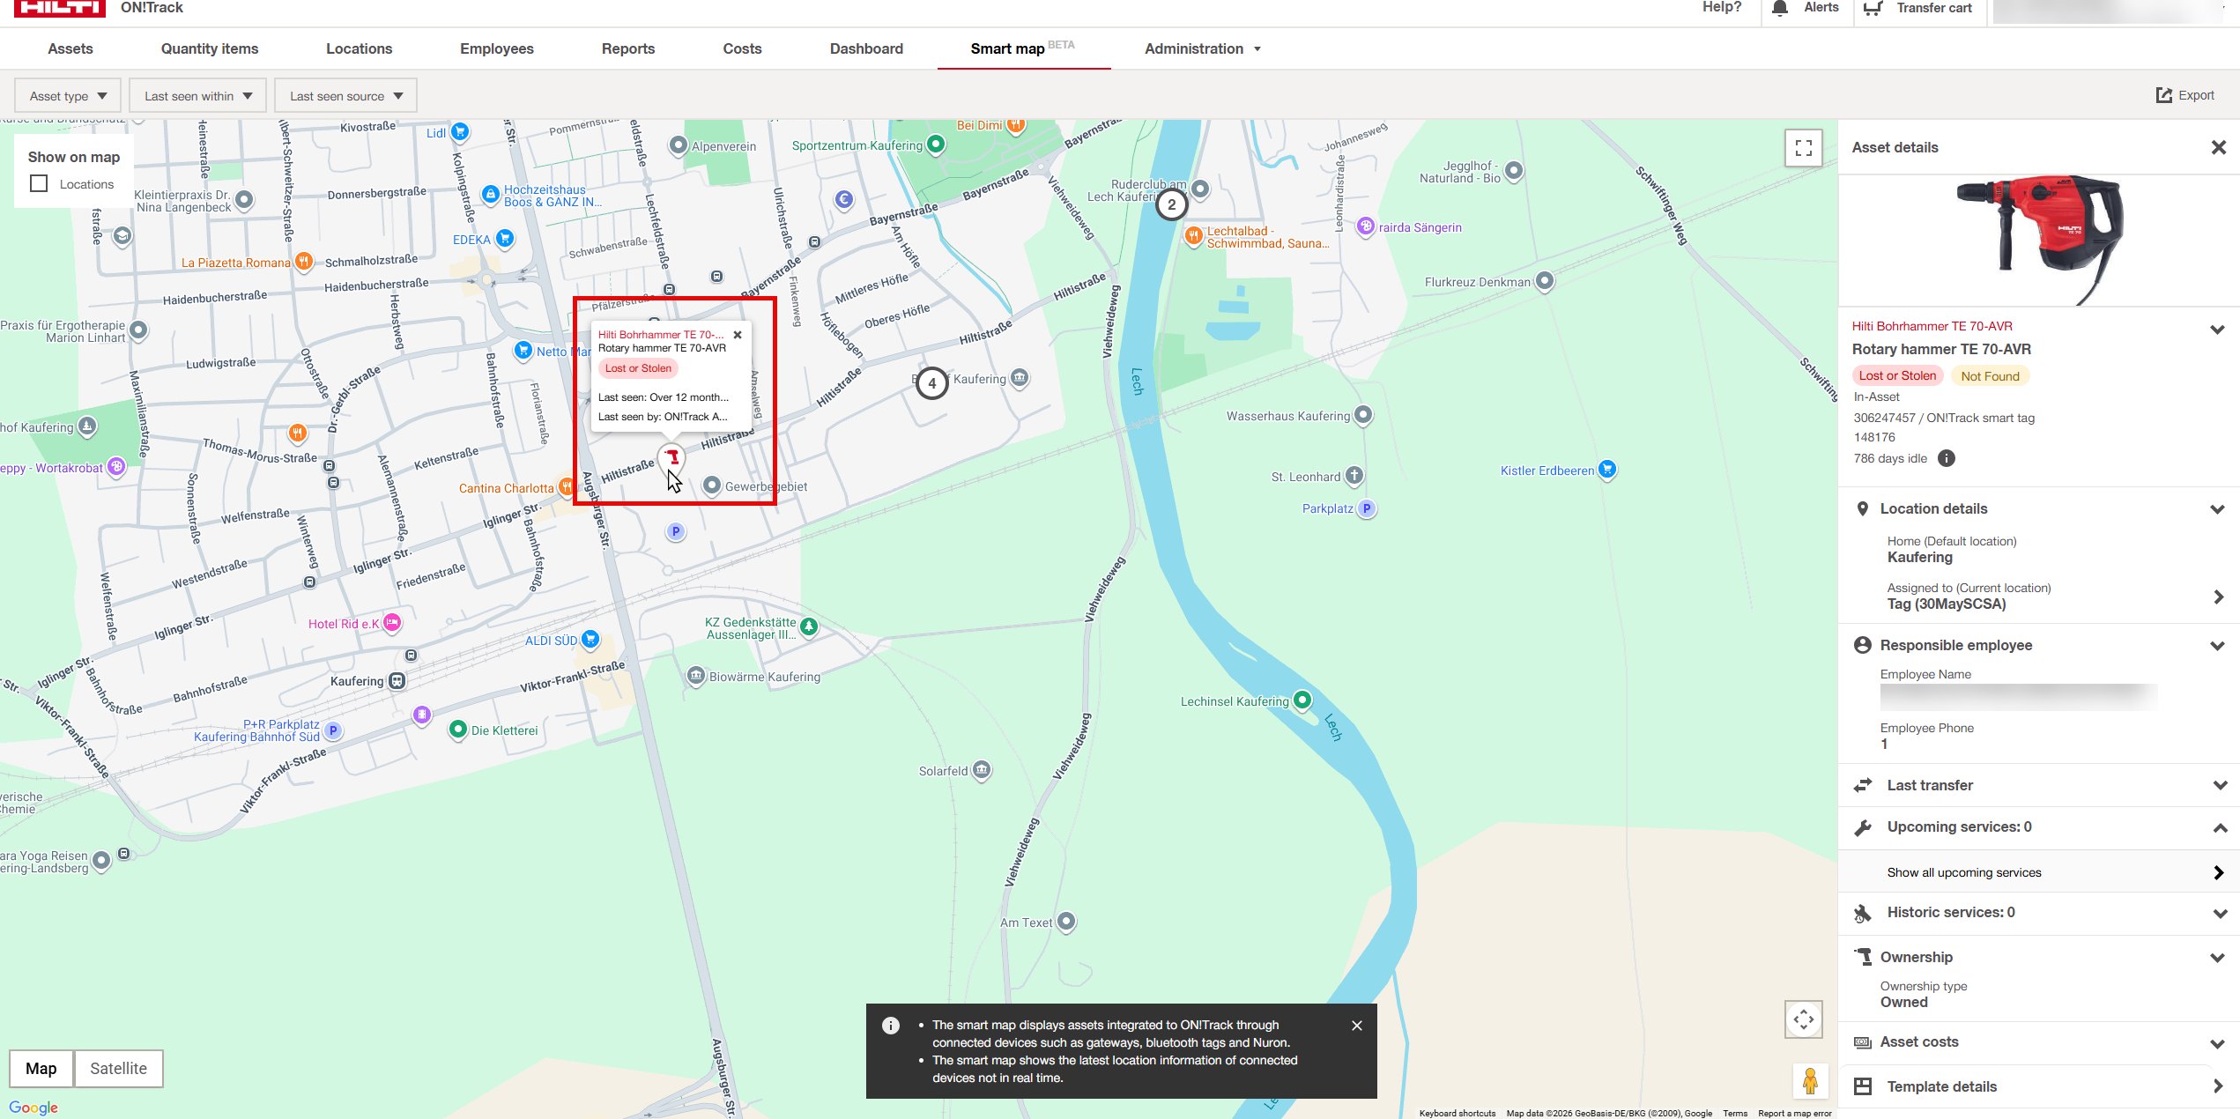The image size is (2240, 1119).
Task: Open the Transfer cart icon
Action: pyautogui.click(x=1873, y=8)
